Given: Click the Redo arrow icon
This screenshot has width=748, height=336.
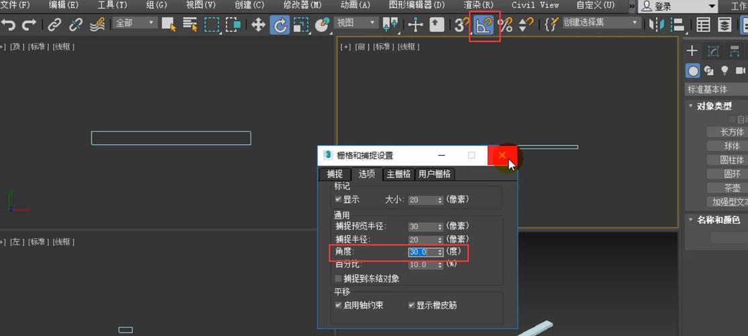Looking at the screenshot, I should coord(30,25).
